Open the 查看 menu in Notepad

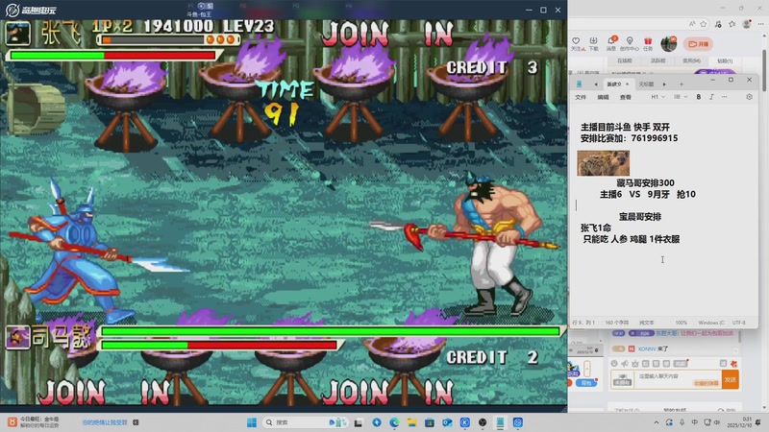click(626, 97)
